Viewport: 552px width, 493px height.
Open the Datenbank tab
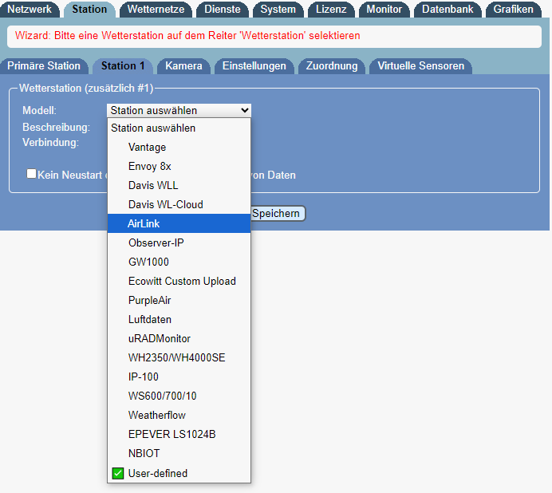[447, 10]
